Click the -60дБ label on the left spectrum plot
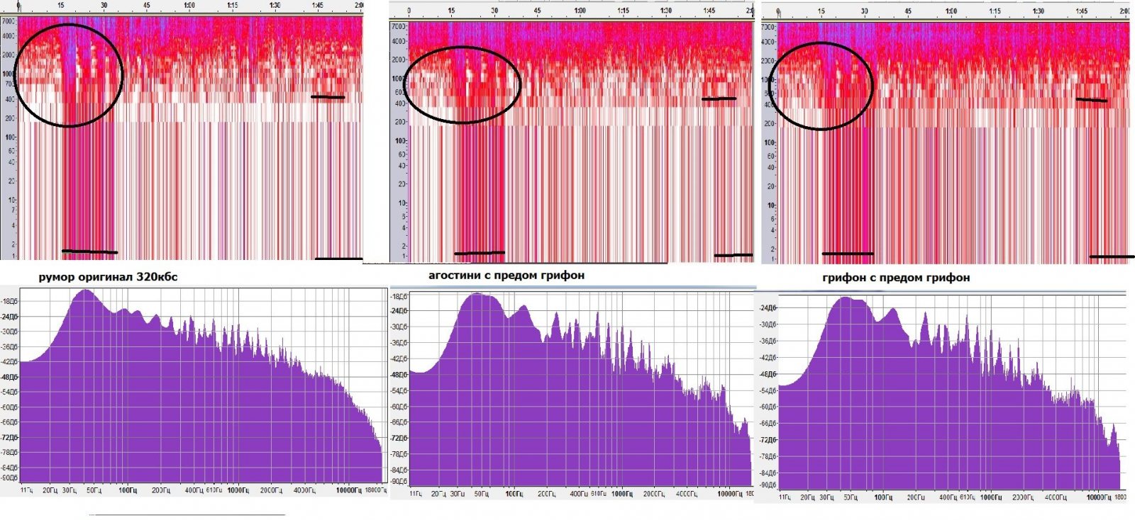1135x520 pixels. pyautogui.click(x=9, y=407)
